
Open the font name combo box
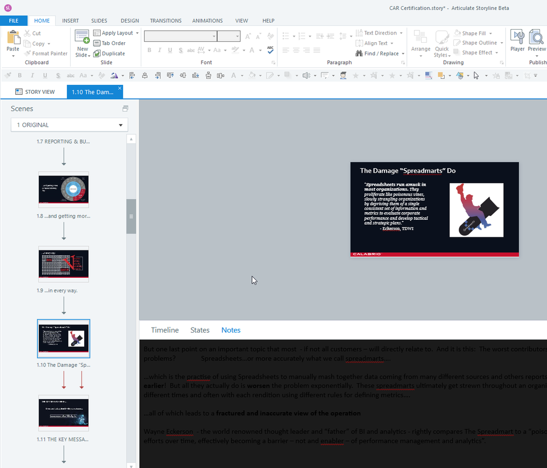[180, 36]
